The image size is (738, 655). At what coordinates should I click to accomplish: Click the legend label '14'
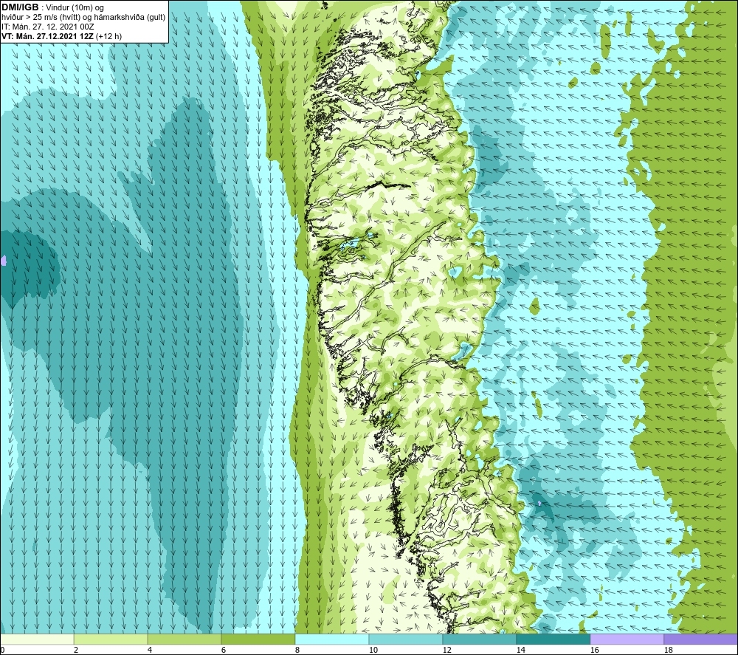click(520, 650)
